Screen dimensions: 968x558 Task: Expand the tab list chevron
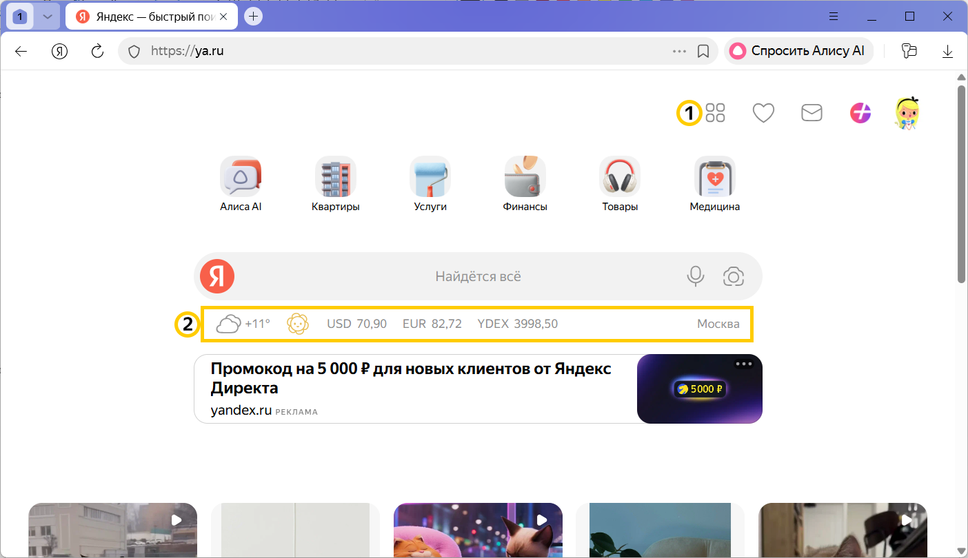(48, 17)
